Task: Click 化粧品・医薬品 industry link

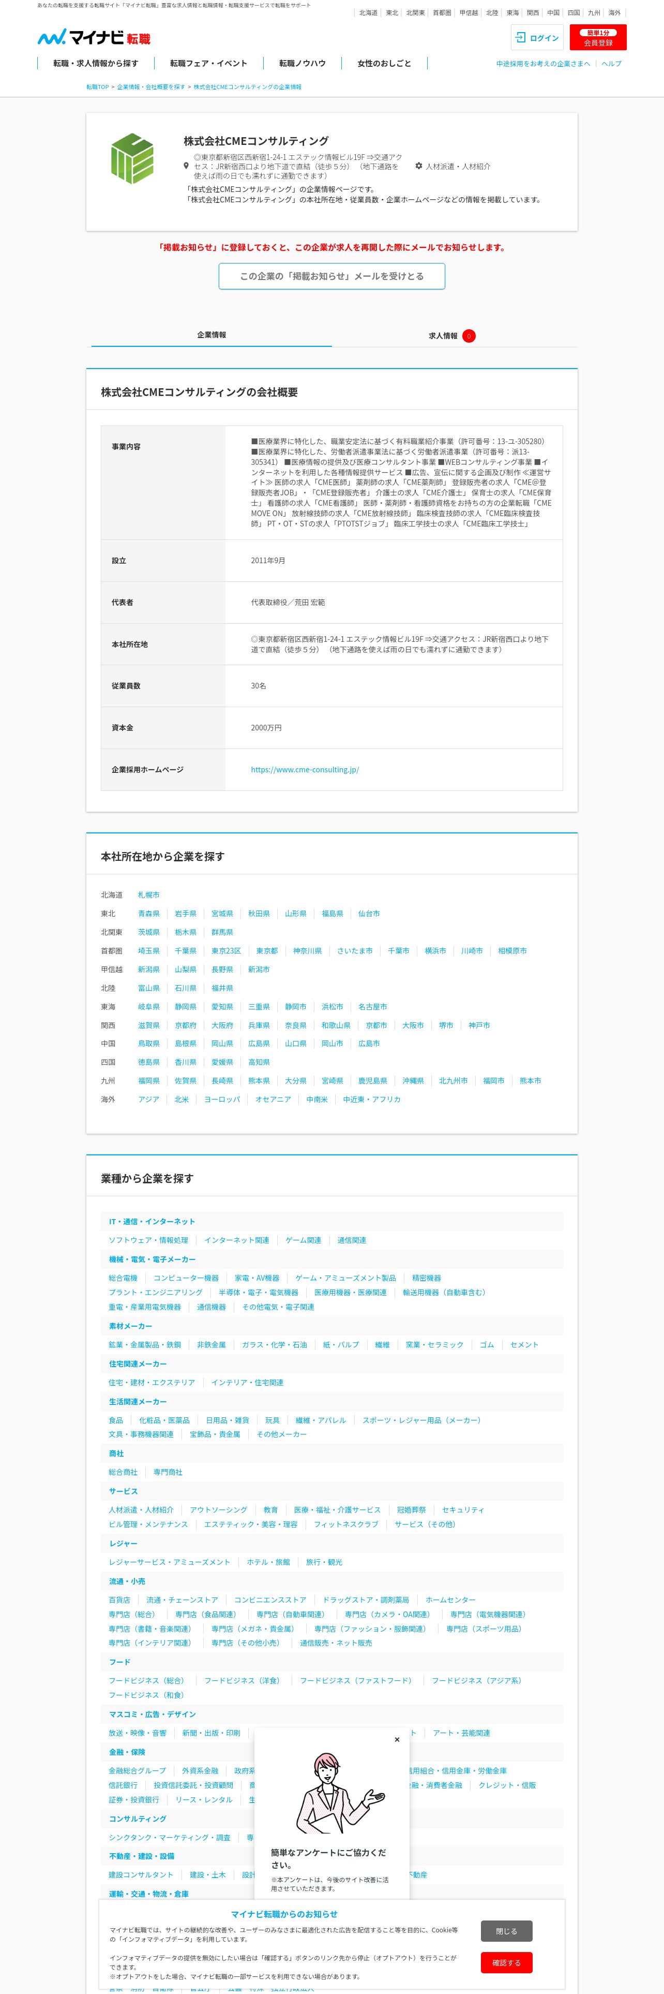Action: pyautogui.click(x=164, y=1420)
